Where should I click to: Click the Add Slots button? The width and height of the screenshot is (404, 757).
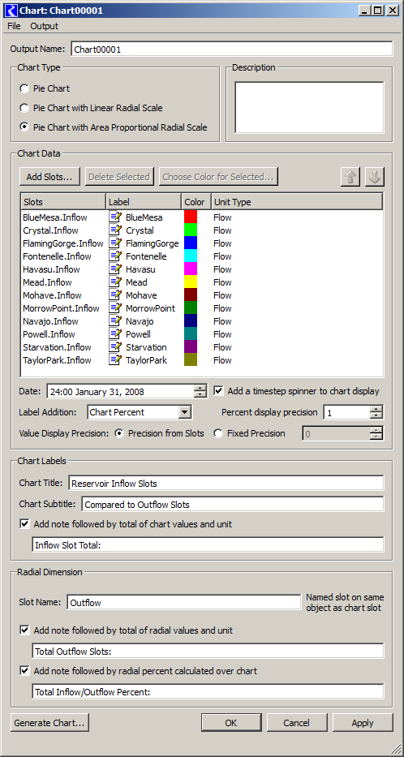click(x=50, y=177)
